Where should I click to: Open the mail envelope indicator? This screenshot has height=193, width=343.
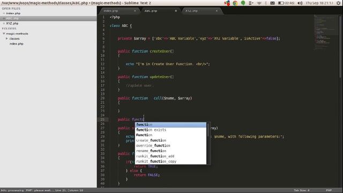pos(272,3)
